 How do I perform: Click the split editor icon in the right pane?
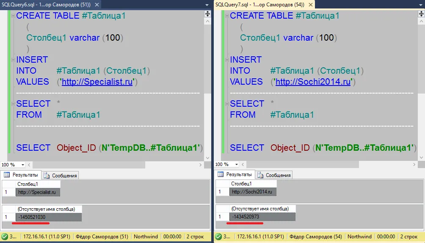421,14
